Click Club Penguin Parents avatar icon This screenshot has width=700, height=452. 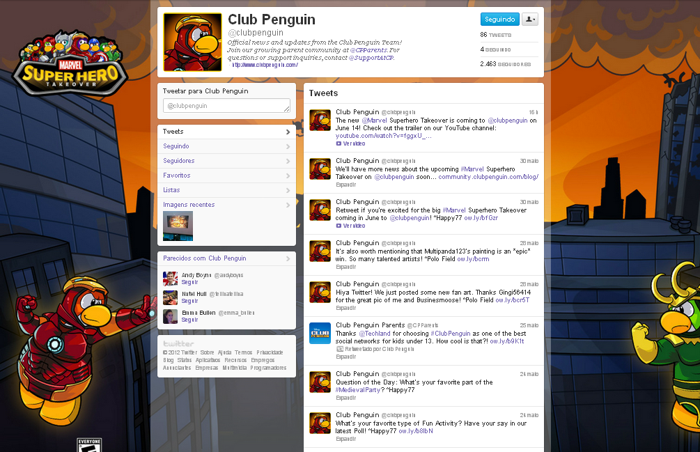click(x=320, y=334)
